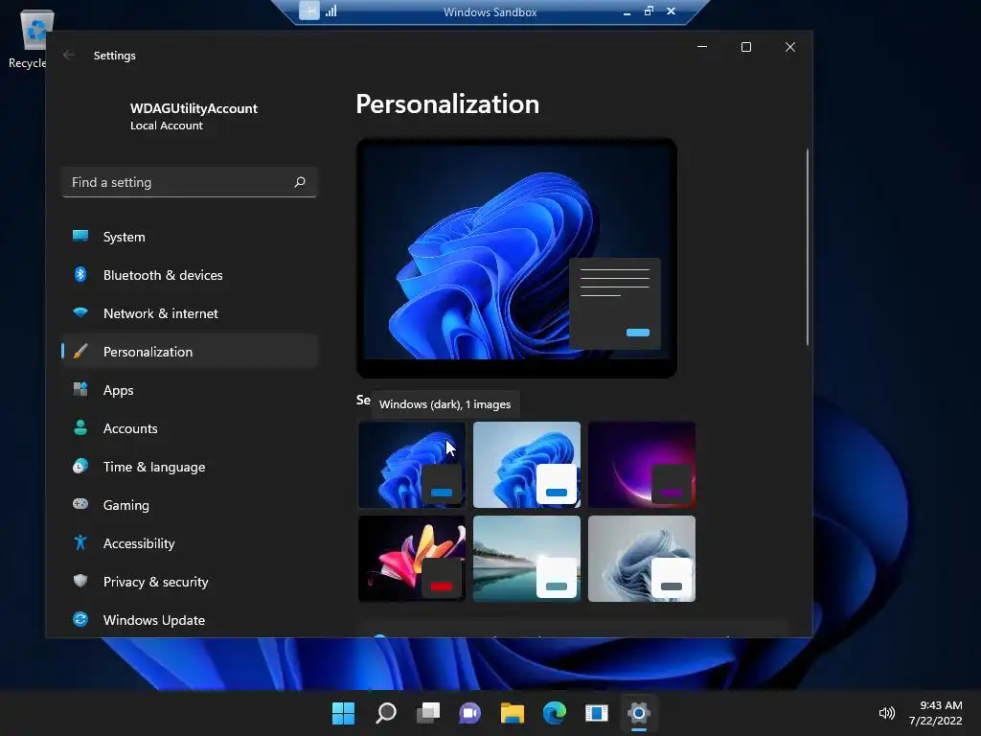
Task: Open Bluetooth & devices settings
Action: click(x=190, y=275)
